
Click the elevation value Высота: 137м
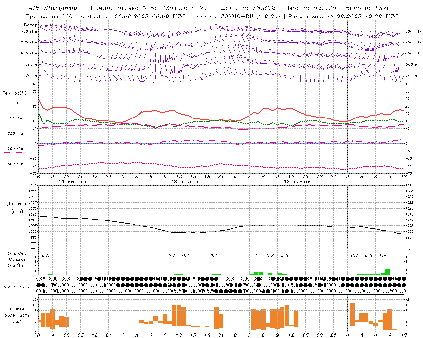point(368,8)
